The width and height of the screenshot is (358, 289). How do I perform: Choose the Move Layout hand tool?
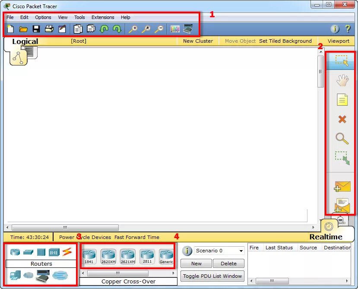pyautogui.click(x=342, y=80)
